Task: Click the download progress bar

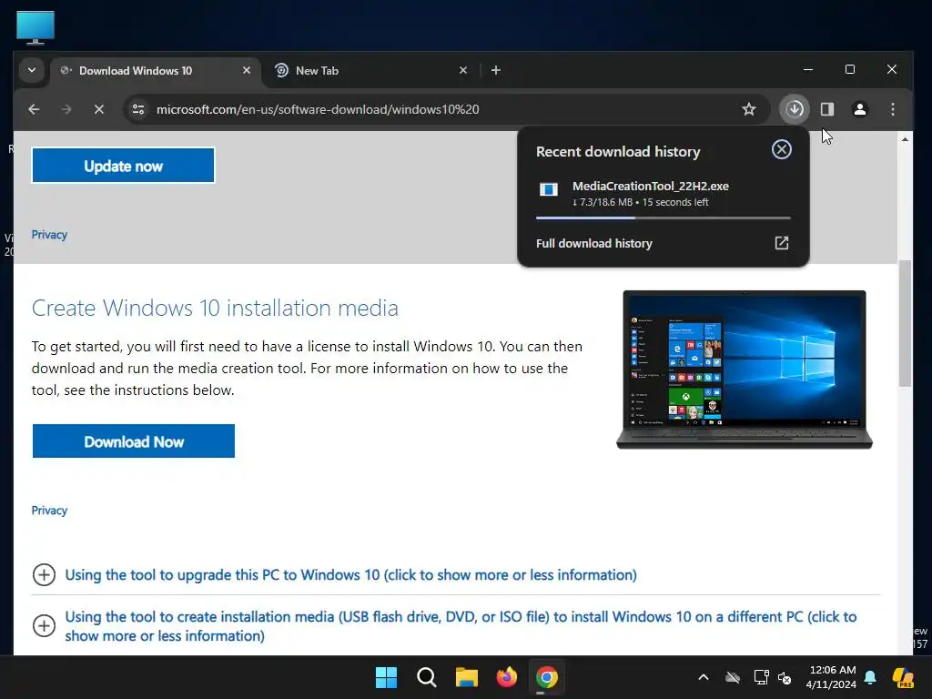Action: click(x=664, y=218)
